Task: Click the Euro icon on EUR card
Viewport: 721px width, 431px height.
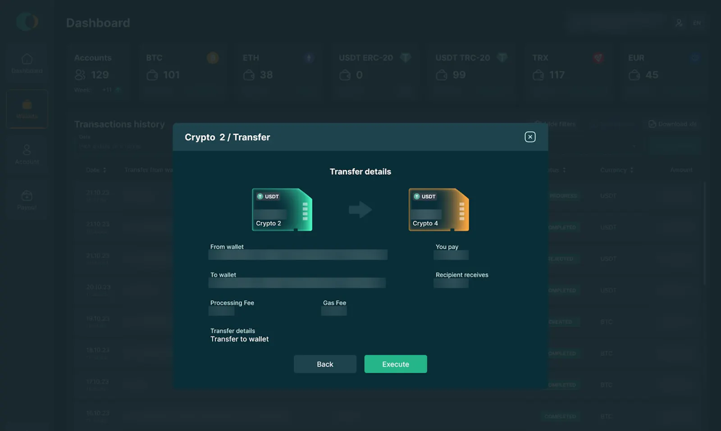Action: tap(695, 58)
